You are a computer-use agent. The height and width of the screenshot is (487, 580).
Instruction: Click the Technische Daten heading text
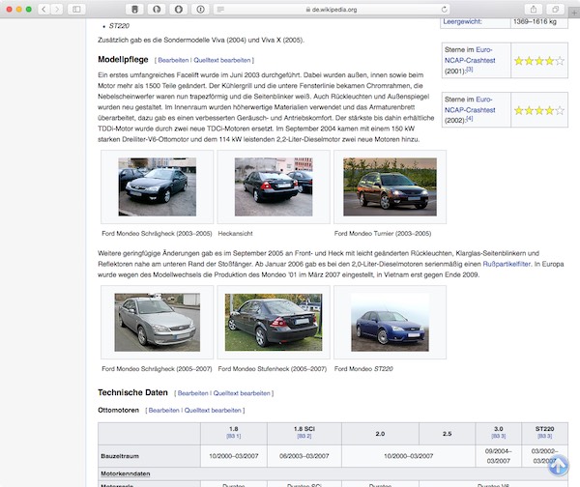click(132, 392)
